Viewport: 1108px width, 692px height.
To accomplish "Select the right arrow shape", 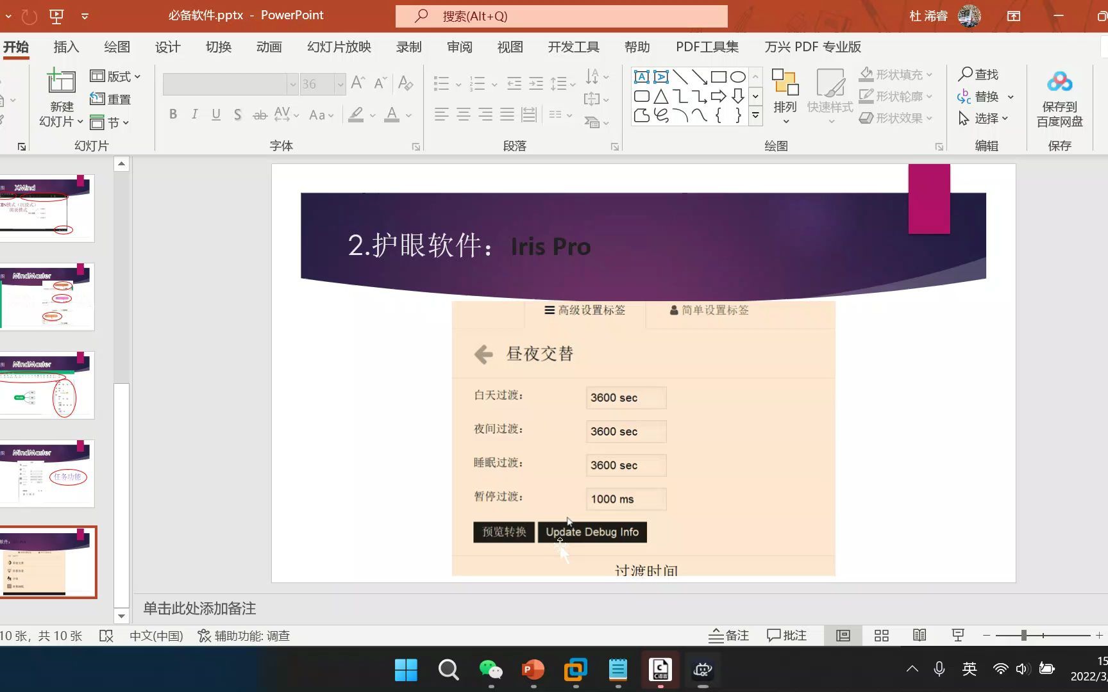I will pos(719,97).
